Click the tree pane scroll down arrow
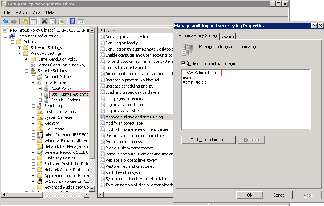This screenshot has width=324, height=206. (92, 189)
